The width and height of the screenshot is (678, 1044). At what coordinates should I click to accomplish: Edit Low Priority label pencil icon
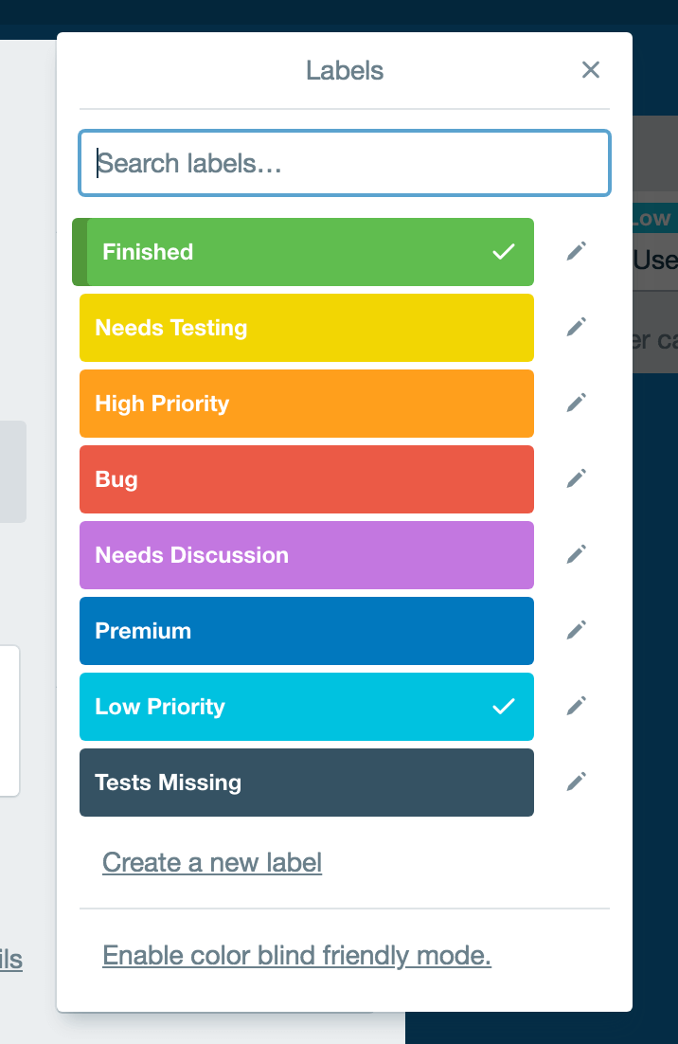coord(576,706)
